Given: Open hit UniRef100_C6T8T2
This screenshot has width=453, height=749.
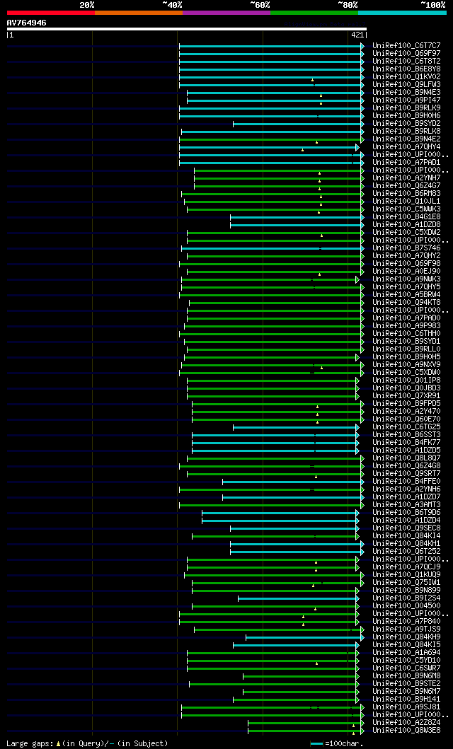Looking at the screenshot, I should pos(407,61).
